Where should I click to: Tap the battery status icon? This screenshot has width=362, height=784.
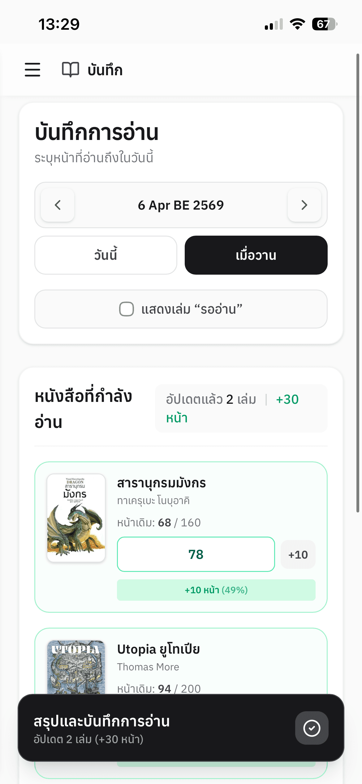click(x=324, y=24)
